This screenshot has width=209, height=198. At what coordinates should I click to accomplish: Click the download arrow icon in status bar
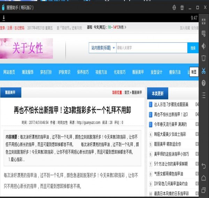click(4, 18)
